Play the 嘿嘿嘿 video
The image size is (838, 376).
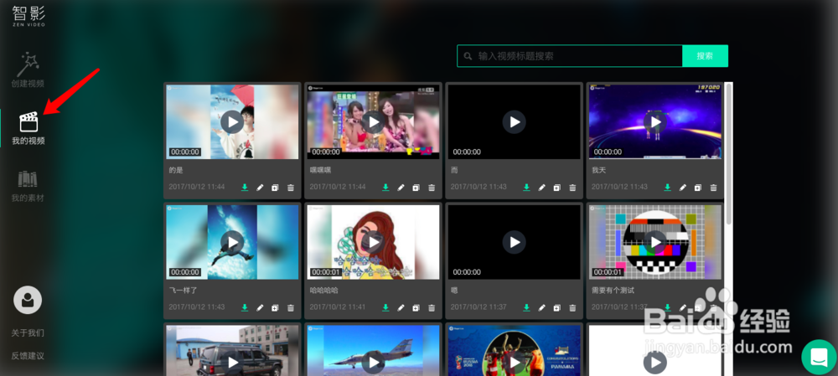pyautogui.click(x=373, y=121)
